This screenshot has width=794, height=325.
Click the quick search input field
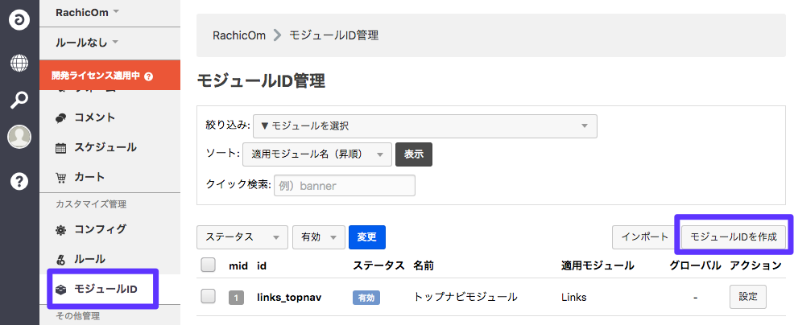point(344,186)
